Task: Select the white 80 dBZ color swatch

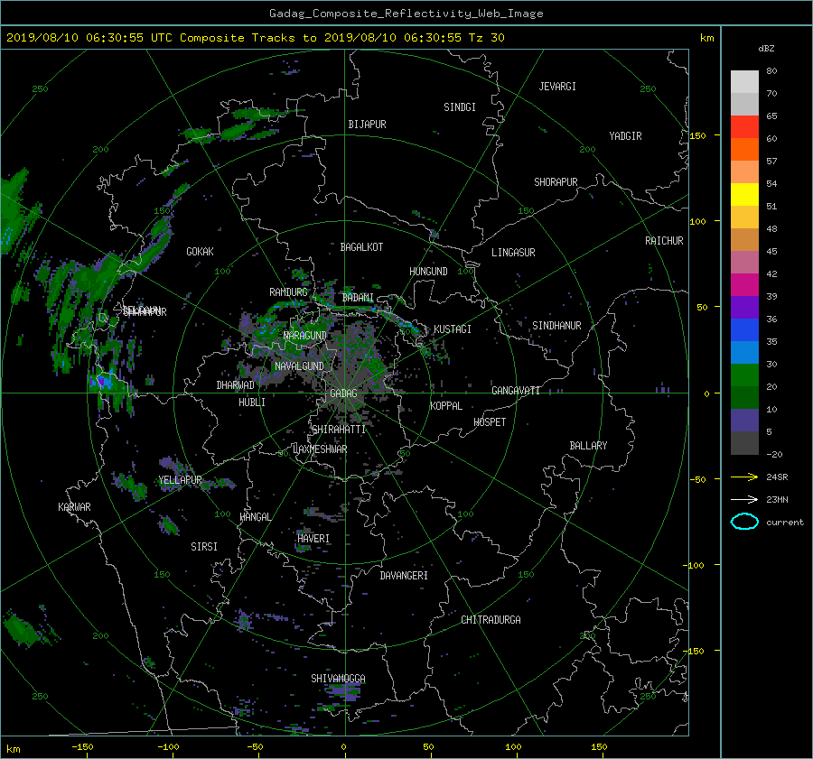Action: tap(744, 81)
